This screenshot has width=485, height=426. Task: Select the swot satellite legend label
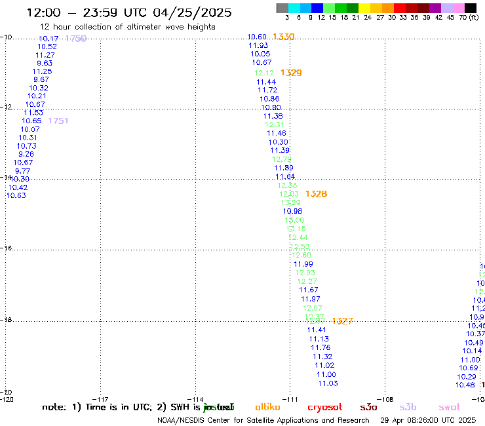click(450, 407)
